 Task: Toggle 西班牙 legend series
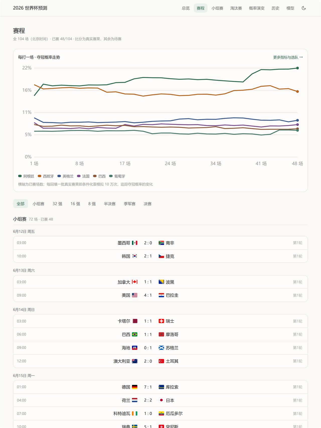click(46, 176)
